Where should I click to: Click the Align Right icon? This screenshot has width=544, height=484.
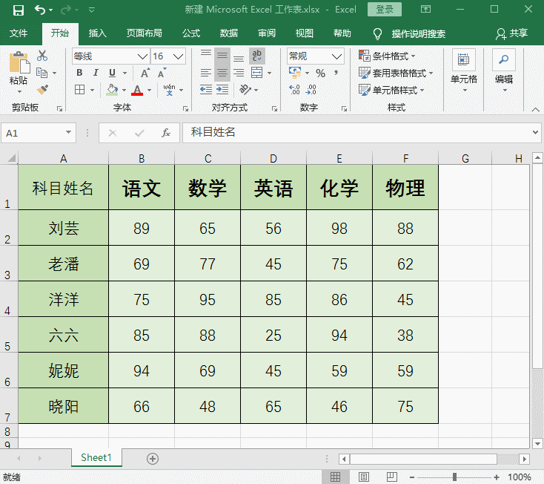[x=239, y=73]
